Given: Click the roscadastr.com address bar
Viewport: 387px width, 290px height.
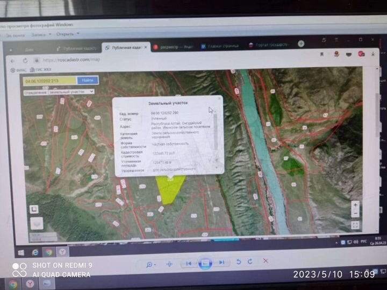Looking at the screenshot, I should pos(161,60).
